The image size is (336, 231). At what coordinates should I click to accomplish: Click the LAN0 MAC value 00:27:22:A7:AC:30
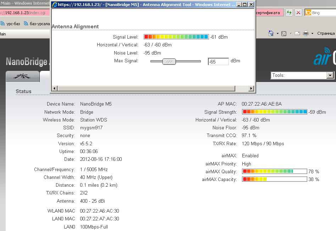click(x=99, y=219)
